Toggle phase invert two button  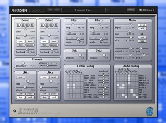142,41
